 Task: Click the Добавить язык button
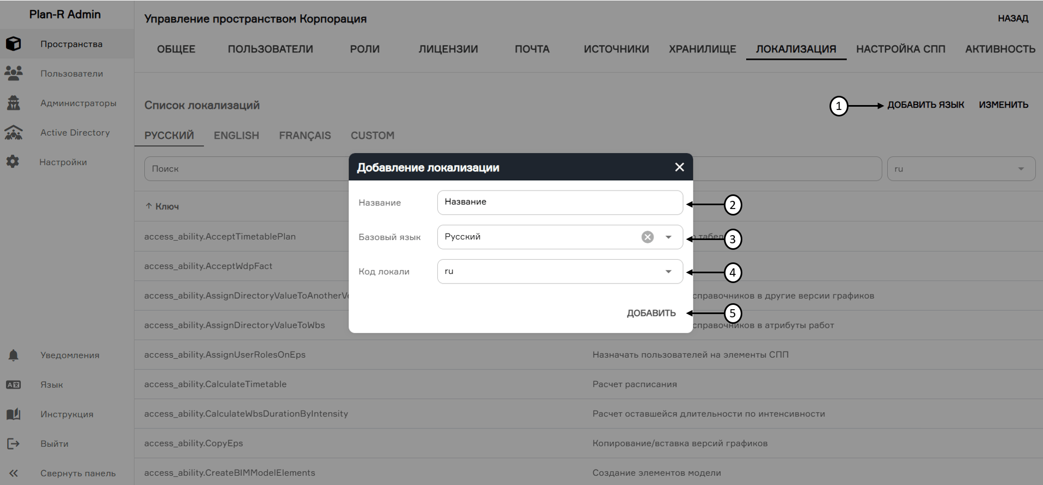click(925, 105)
